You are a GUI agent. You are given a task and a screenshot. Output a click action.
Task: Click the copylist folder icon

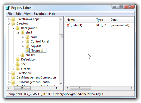[x=27, y=46]
